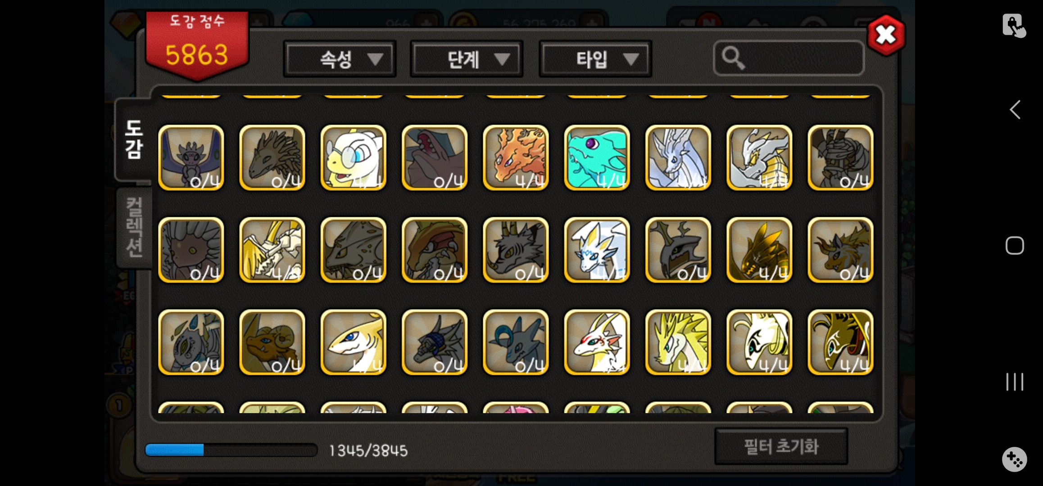The image size is (1043, 486).
Task: Switch to the 컬렉션 collection tab
Action: click(x=134, y=227)
